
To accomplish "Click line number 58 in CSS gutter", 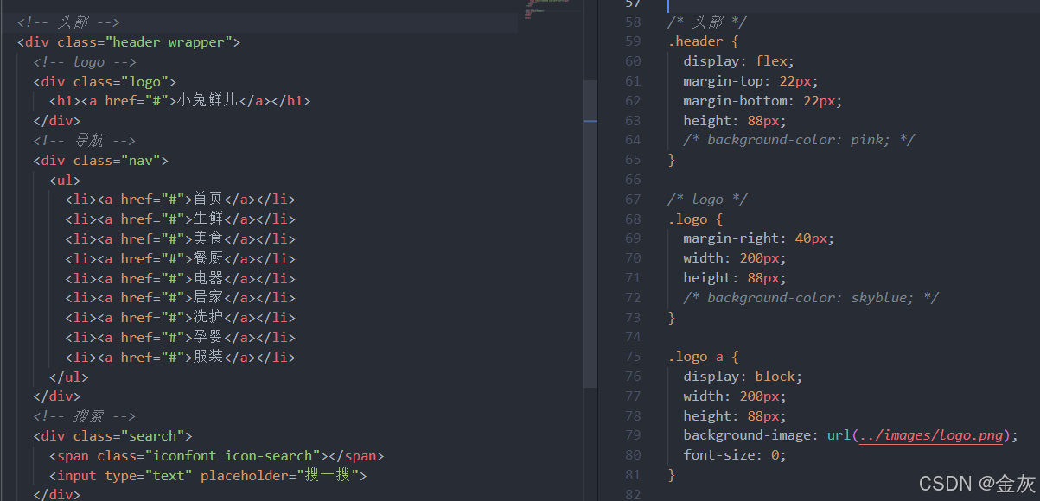I will (633, 22).
